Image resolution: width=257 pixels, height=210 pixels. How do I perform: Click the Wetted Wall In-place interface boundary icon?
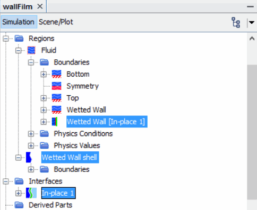coord(55,122)
